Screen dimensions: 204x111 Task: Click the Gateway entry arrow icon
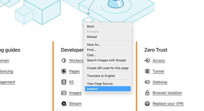coord(147,82)
